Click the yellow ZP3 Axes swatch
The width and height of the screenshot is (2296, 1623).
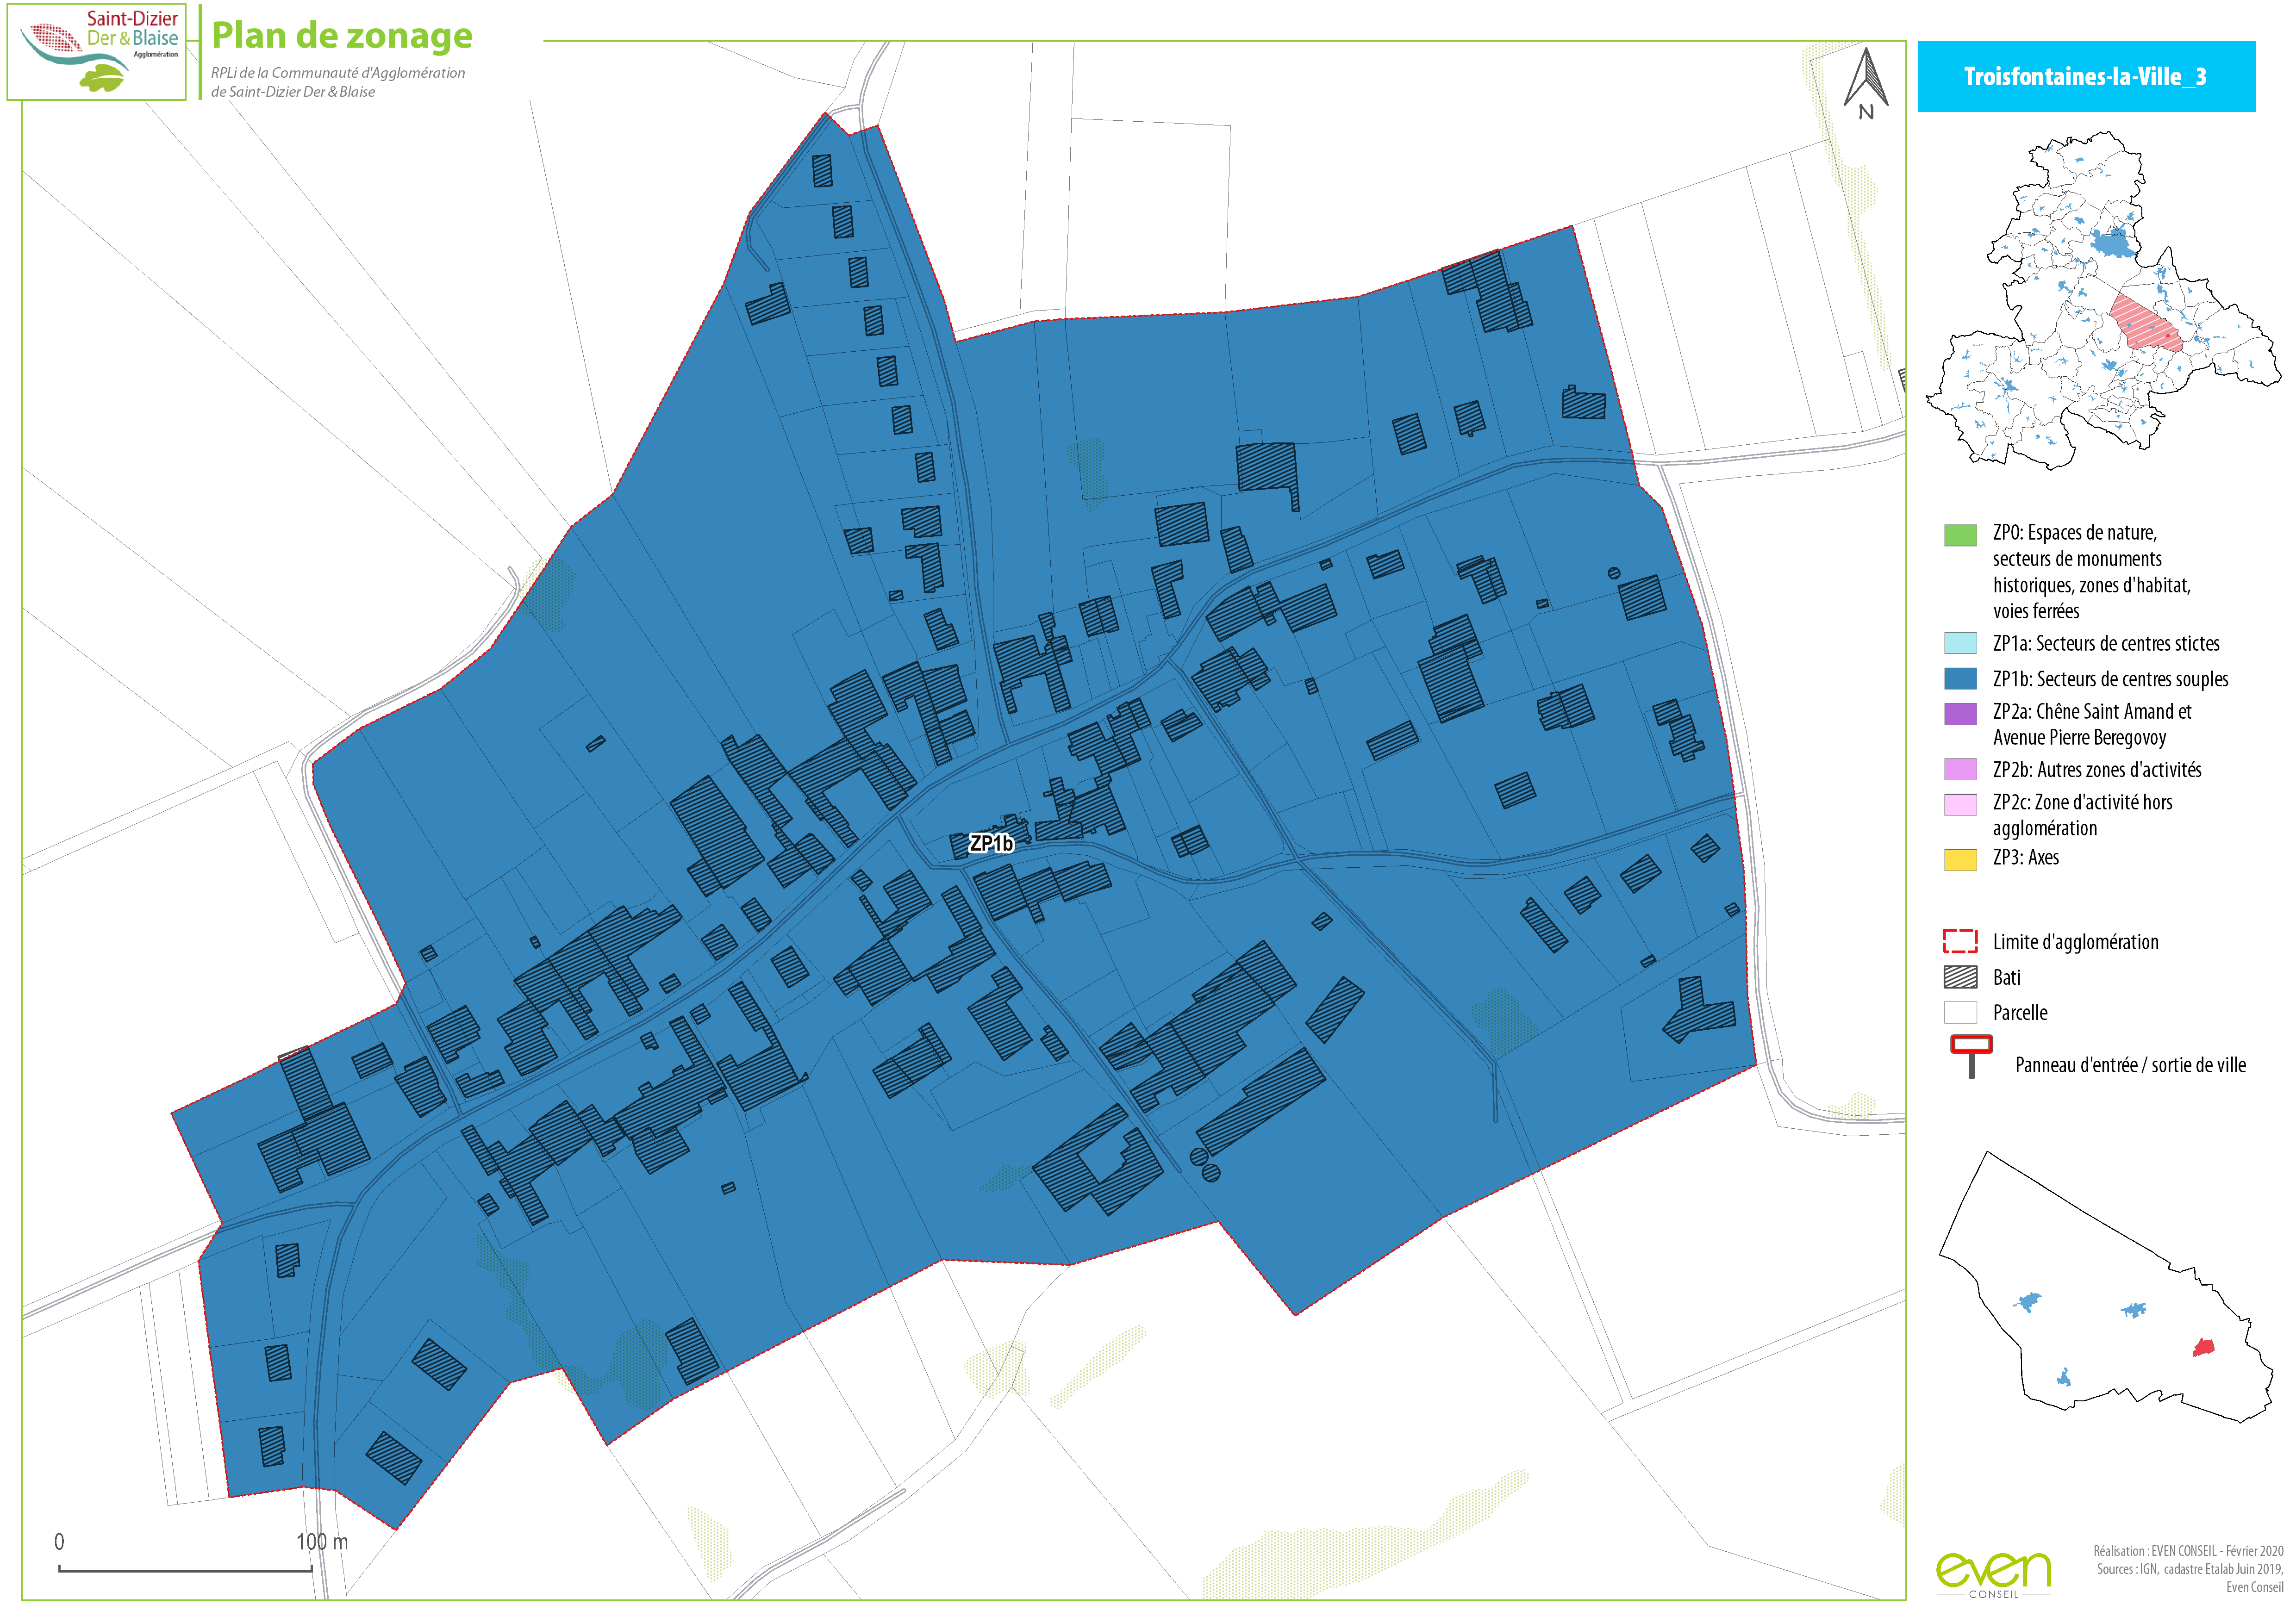[x=1960, y=860]
